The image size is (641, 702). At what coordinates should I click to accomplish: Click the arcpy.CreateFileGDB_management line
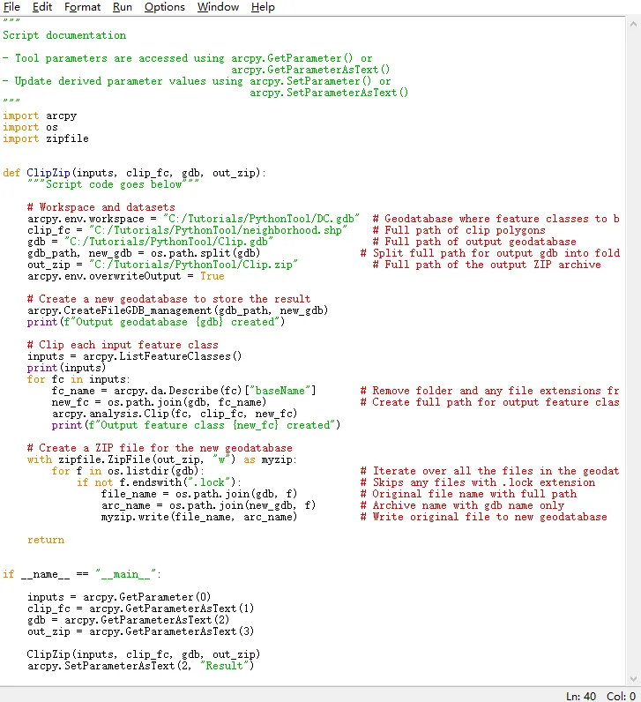(178, 310)
